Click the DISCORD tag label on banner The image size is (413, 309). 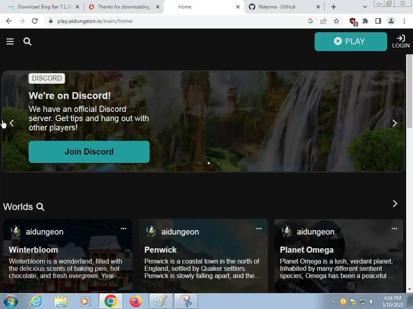(x=47, y=78)
